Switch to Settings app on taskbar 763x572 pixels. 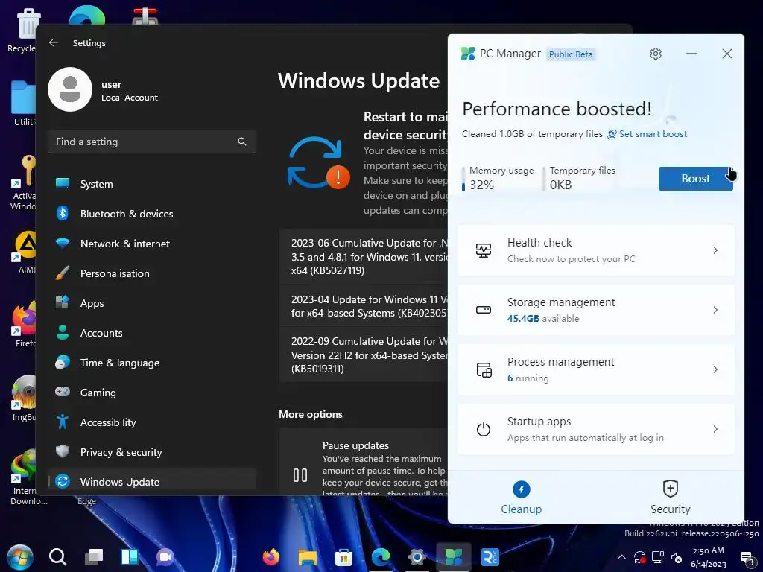417,556
